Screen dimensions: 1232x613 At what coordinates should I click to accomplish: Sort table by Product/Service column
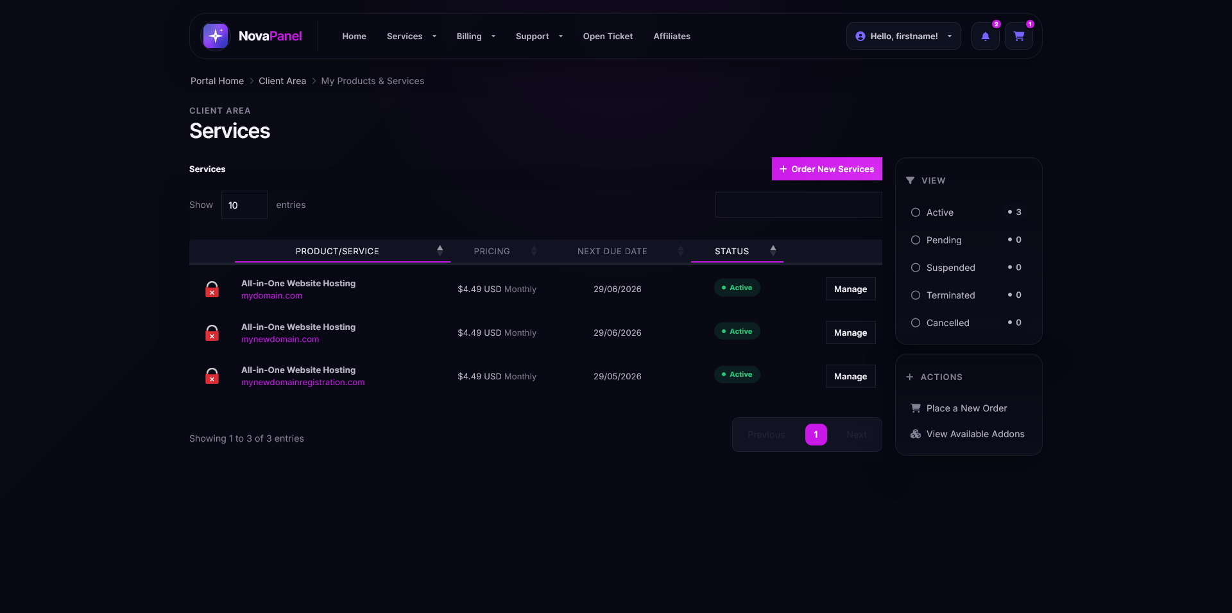[343, 251]
